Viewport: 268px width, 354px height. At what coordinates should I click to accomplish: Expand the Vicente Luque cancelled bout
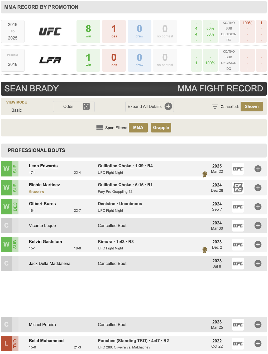point(258,225)
